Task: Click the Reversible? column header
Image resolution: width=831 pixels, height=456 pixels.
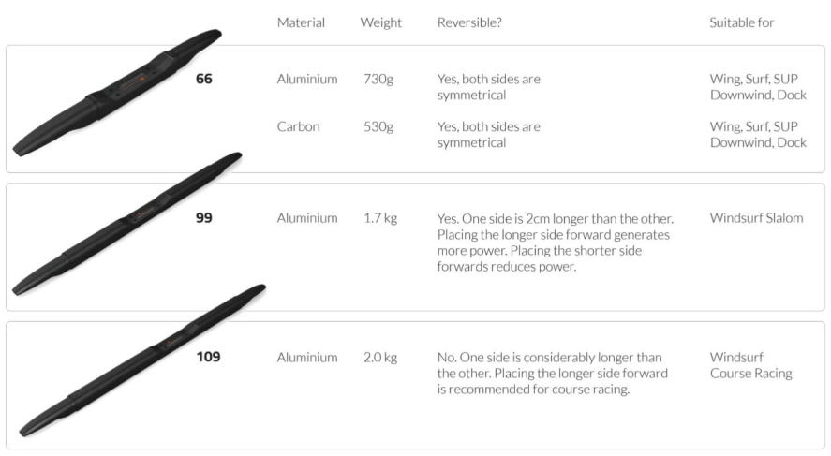Action: [469, 22]
